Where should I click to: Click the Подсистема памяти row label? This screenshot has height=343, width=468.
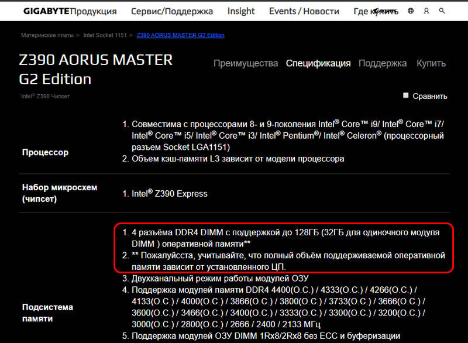click(x=46, y=313)
